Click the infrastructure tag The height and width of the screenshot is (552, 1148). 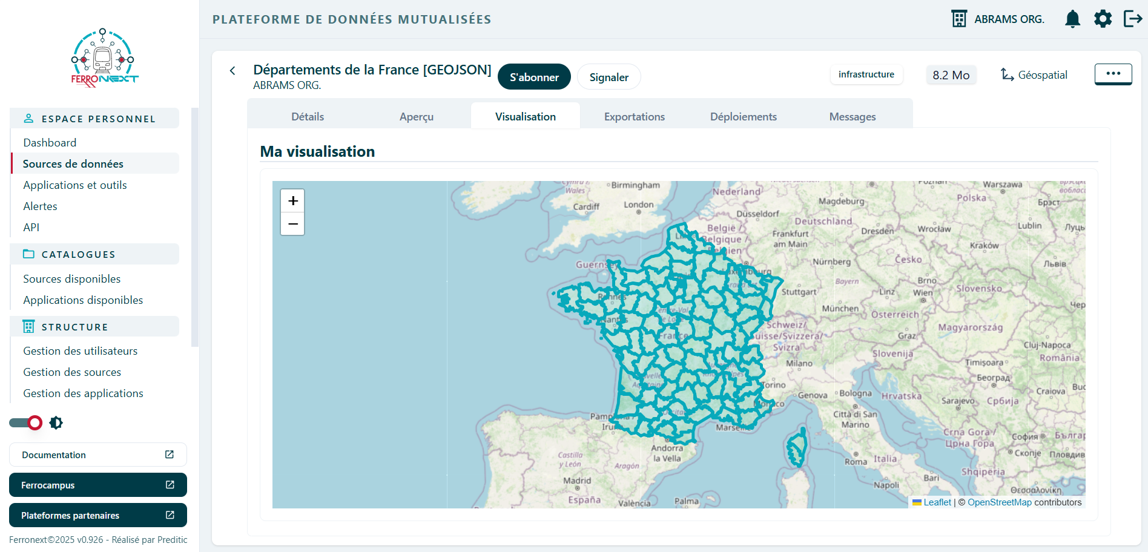coord(866,74)
